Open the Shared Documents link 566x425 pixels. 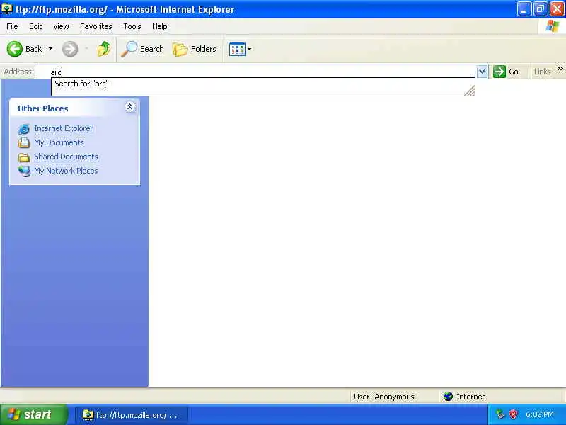(x=66, y=157)
